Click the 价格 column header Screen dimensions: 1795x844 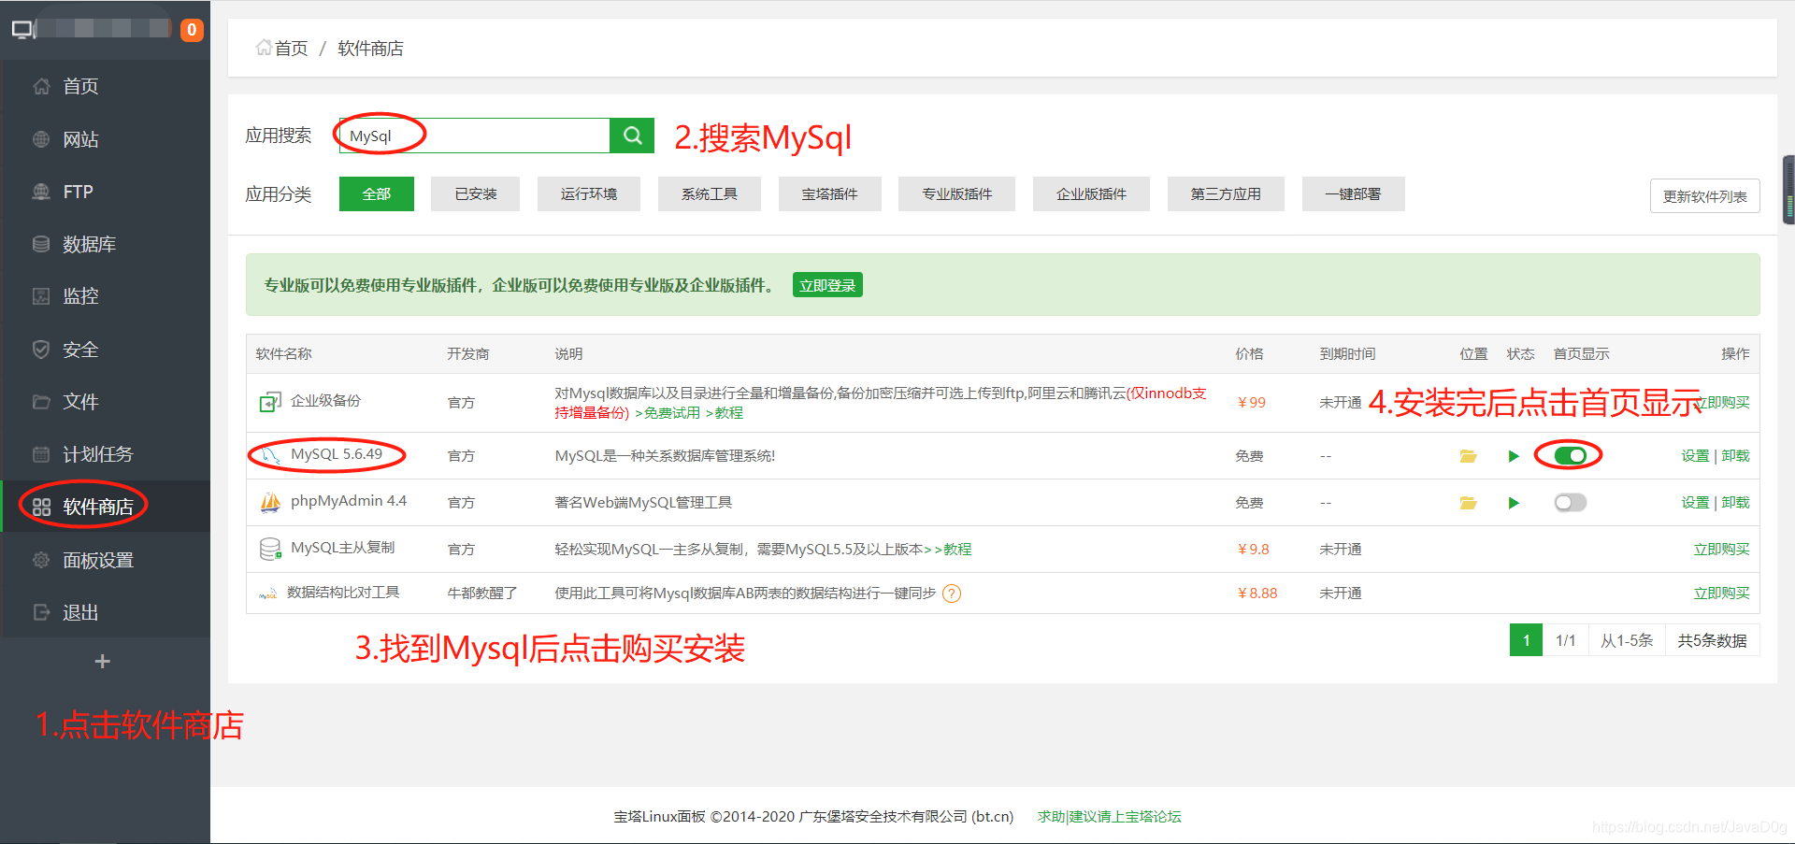tap(1249, 353)
